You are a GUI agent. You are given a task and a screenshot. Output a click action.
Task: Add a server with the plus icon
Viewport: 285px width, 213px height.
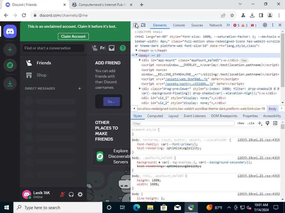(10, 49)
